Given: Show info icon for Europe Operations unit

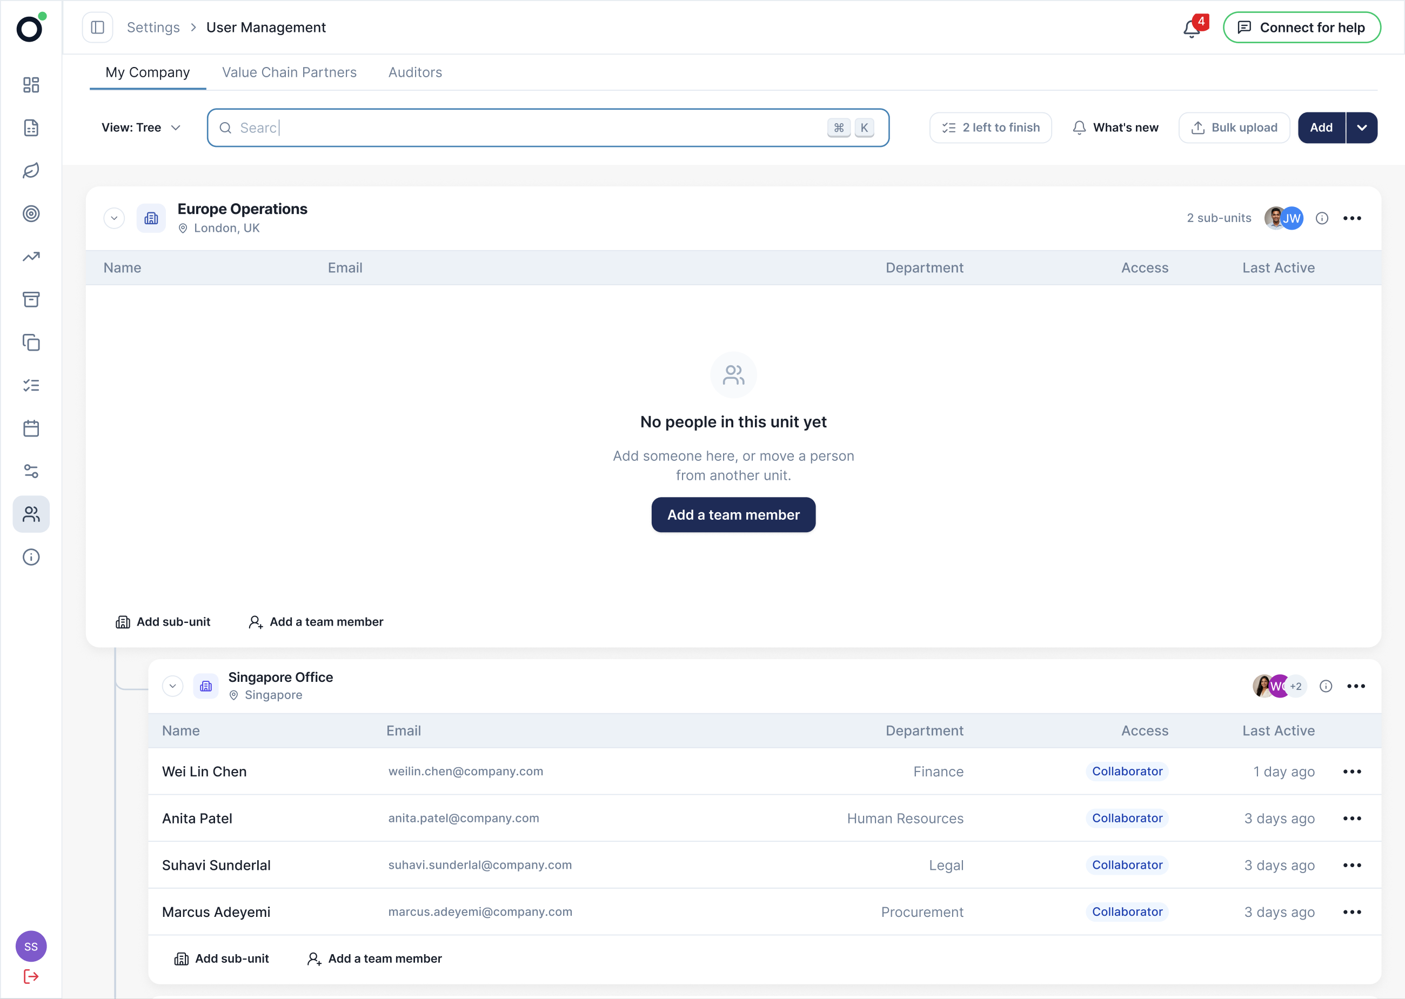Looking at the screenshot, I should coord(1322,218).
